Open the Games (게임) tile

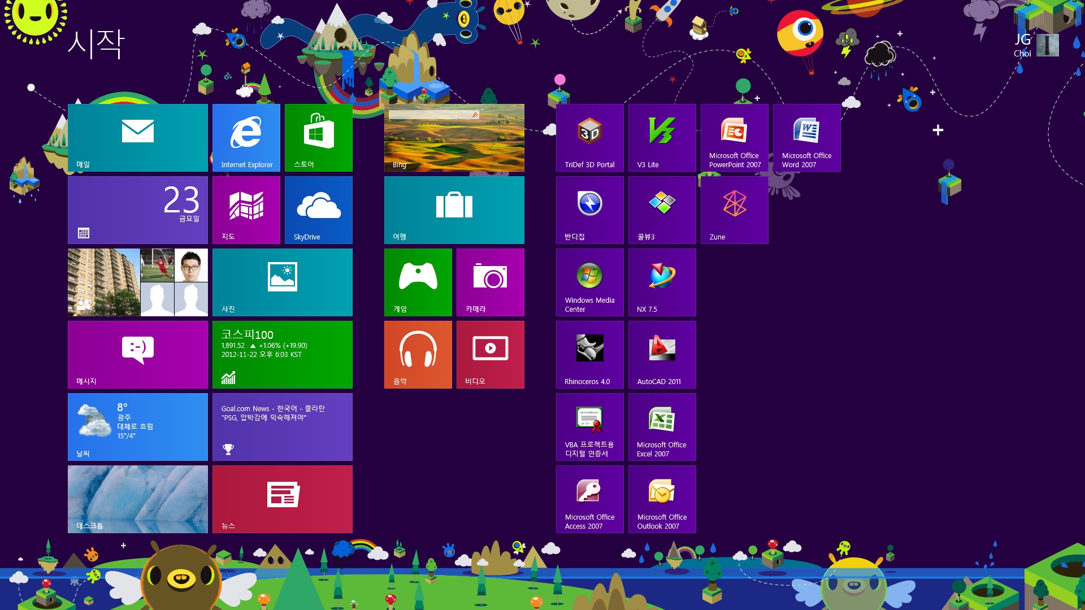point(418,282)
